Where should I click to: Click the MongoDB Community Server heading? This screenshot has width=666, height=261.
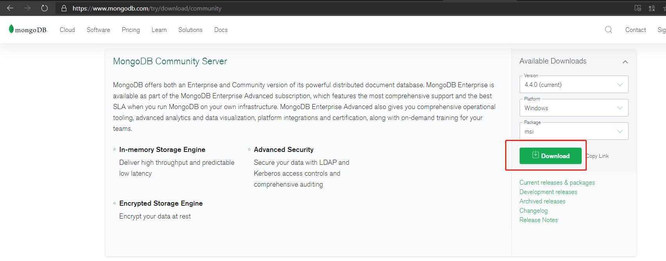[170, 61]
